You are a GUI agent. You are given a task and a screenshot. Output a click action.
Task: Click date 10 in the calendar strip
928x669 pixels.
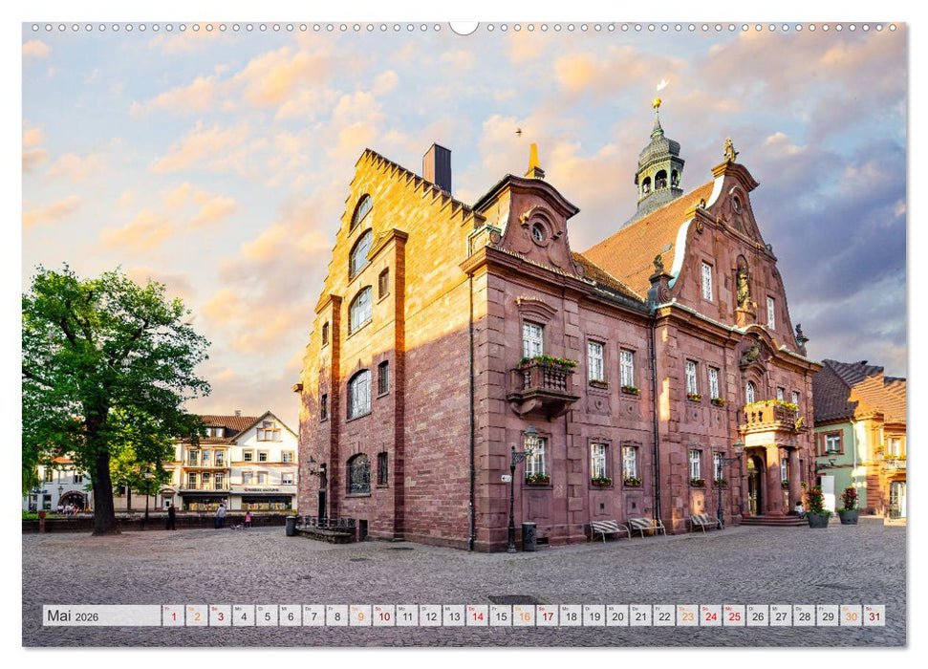pyautogui.click(x=383, y=616)
